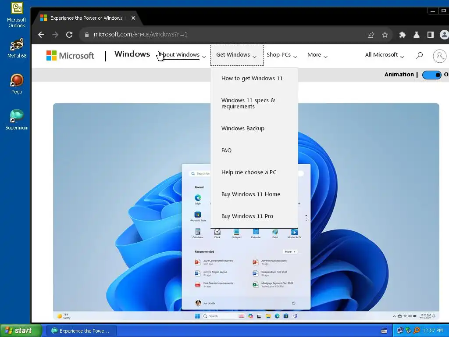
Task: Expand the More menu
Action: tap(317, 55)
